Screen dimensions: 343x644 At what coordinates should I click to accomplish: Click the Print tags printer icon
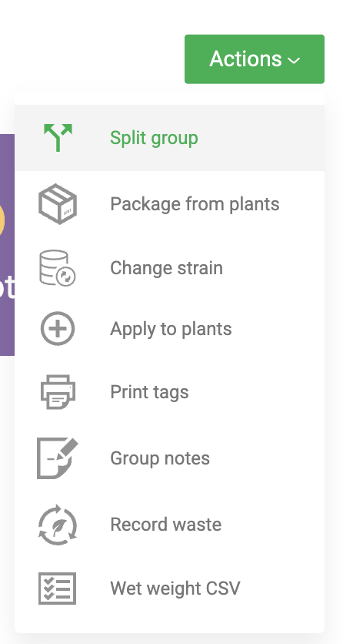(x=58, y=392)
